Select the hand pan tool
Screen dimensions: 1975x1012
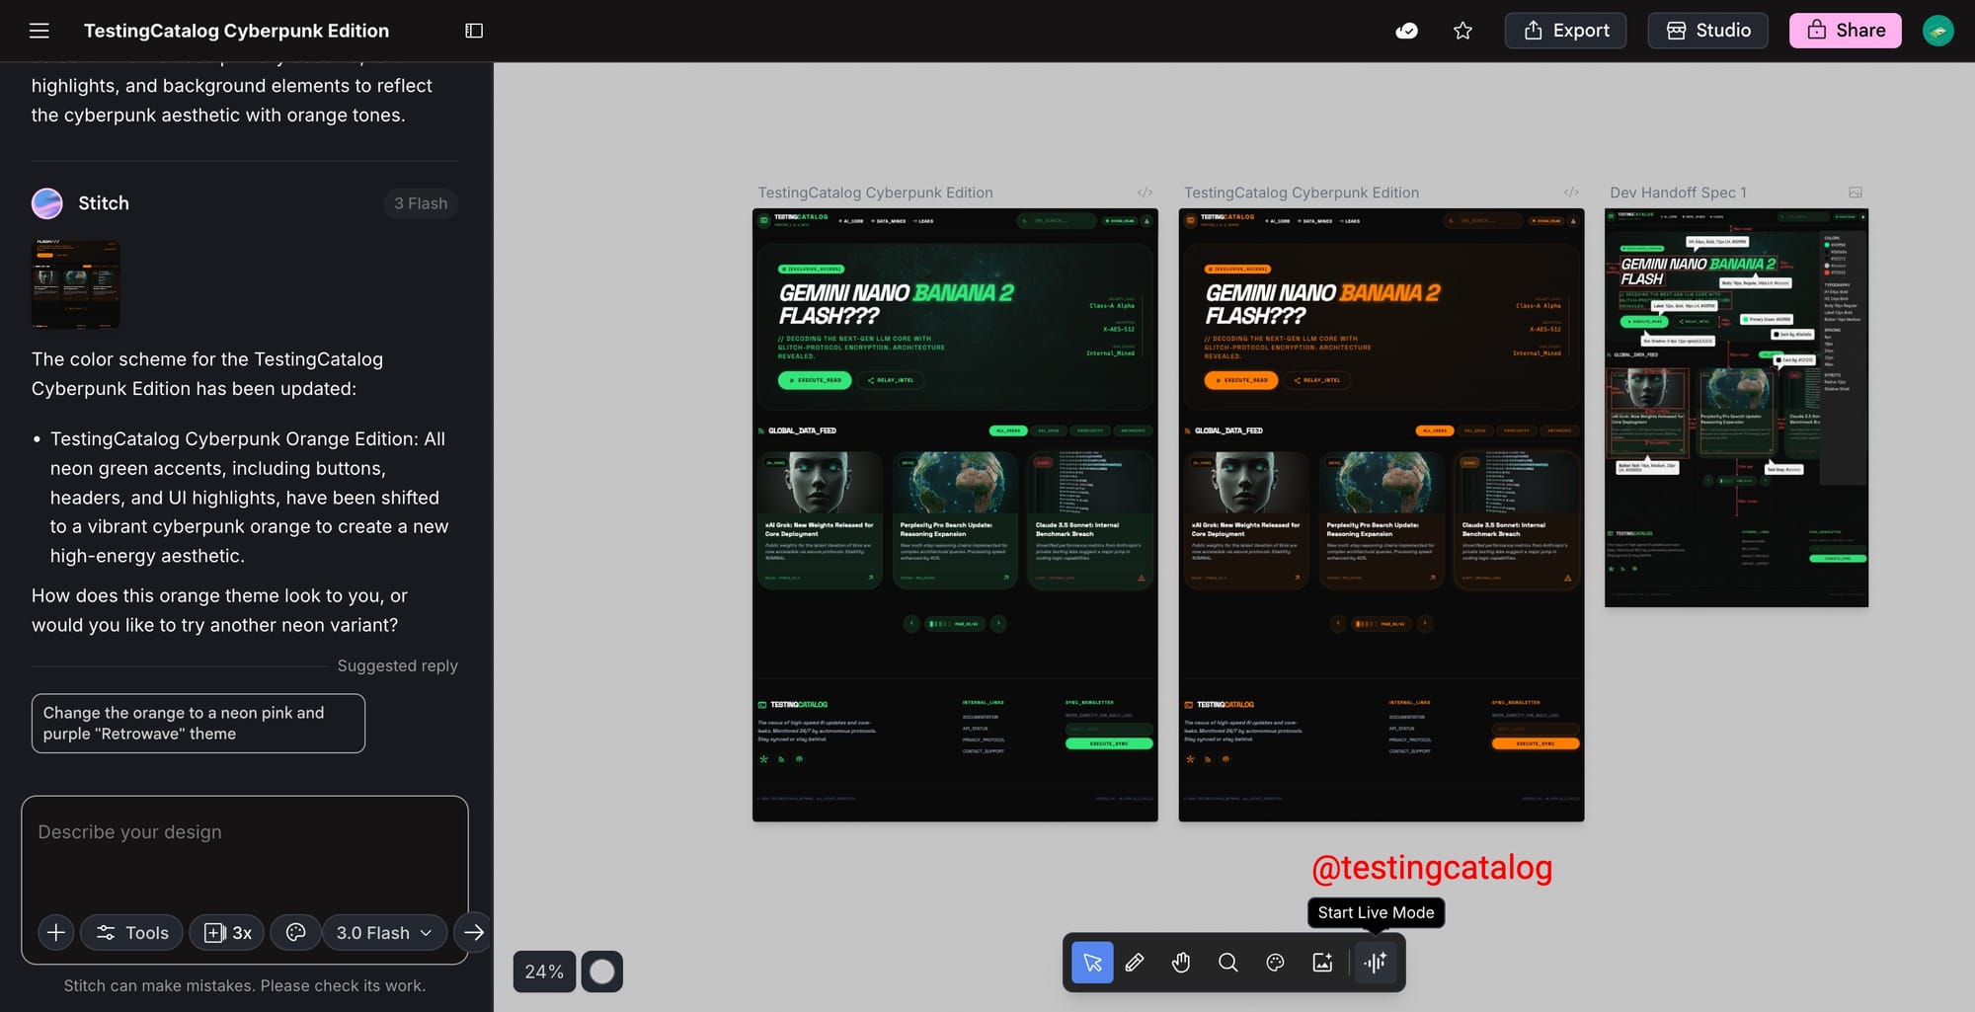pyautogui.click(x=1181, y=963)
